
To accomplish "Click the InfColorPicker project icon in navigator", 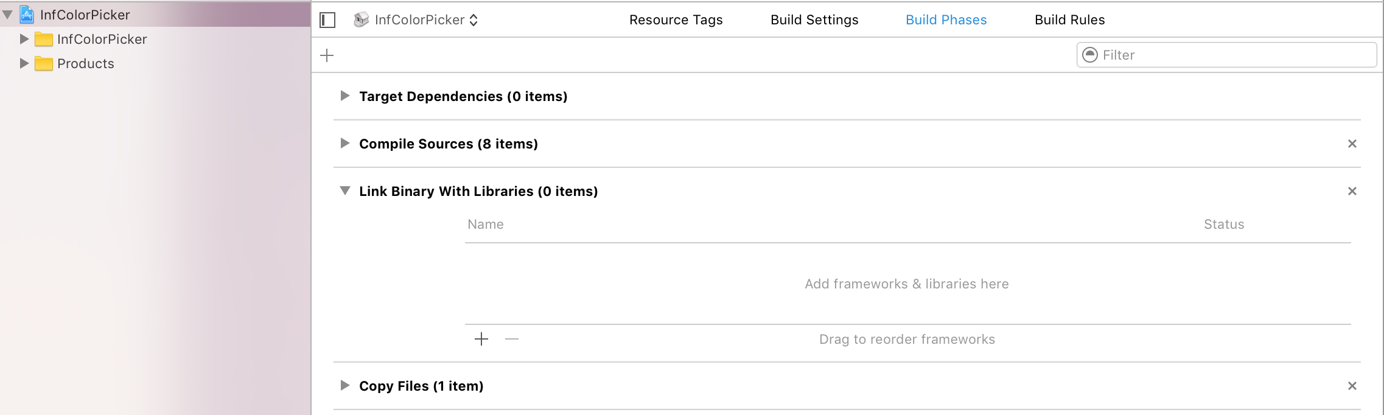I will [27, 15].
